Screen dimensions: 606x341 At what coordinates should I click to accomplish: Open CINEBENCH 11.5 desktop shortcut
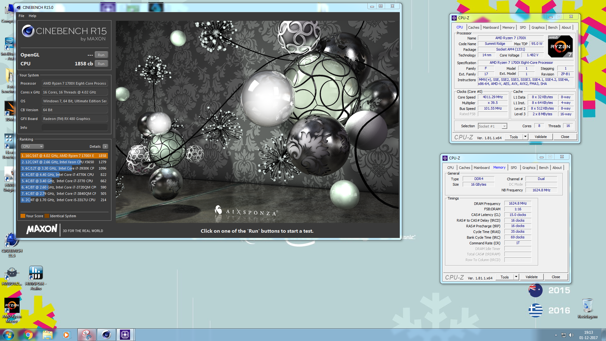(x=12, y=245)
